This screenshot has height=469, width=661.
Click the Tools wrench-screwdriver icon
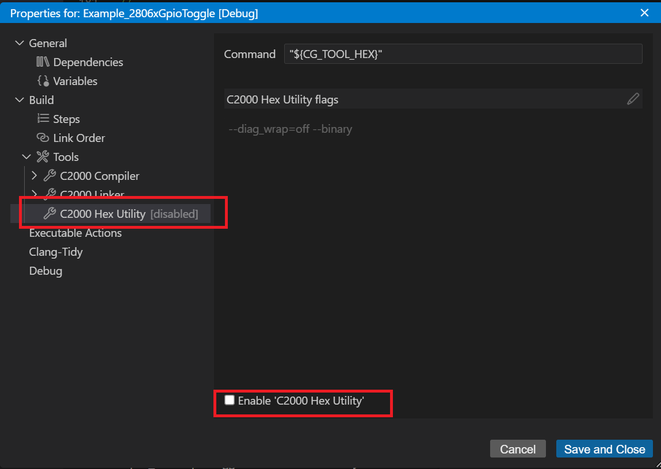coord(43,156)
